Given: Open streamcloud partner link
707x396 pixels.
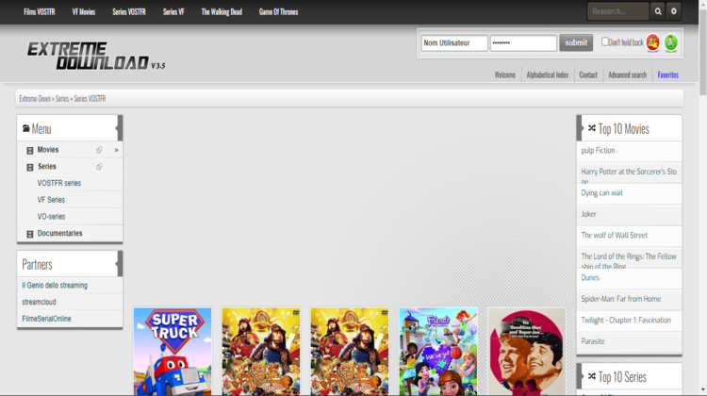Looking at the screenshot, I should point(39,303).
